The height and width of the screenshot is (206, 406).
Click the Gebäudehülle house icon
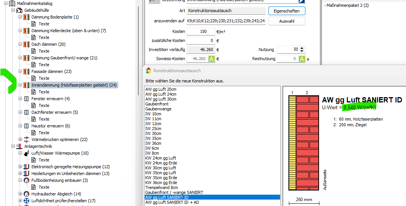(19, 10)
